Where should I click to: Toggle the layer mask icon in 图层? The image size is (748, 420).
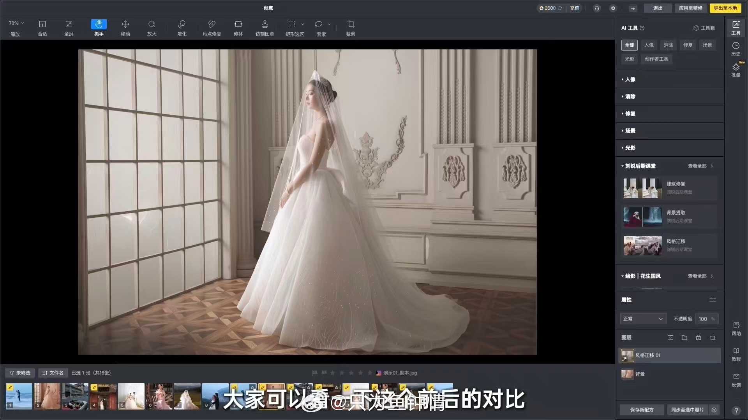pos(670,338)
